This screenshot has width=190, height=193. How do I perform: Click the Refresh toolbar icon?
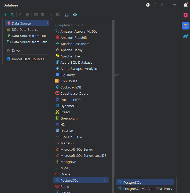[x=21, y=15]
